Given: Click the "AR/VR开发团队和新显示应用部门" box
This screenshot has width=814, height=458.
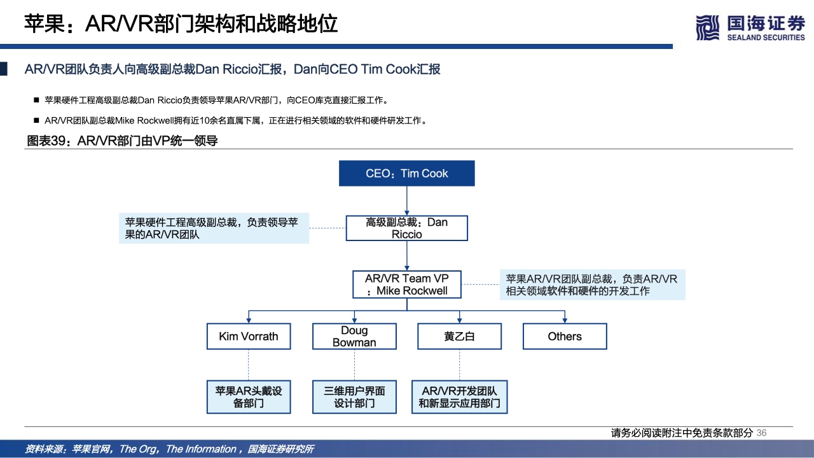Looking at the screenshot, I should pyautogui.click(x=459, y=397).
